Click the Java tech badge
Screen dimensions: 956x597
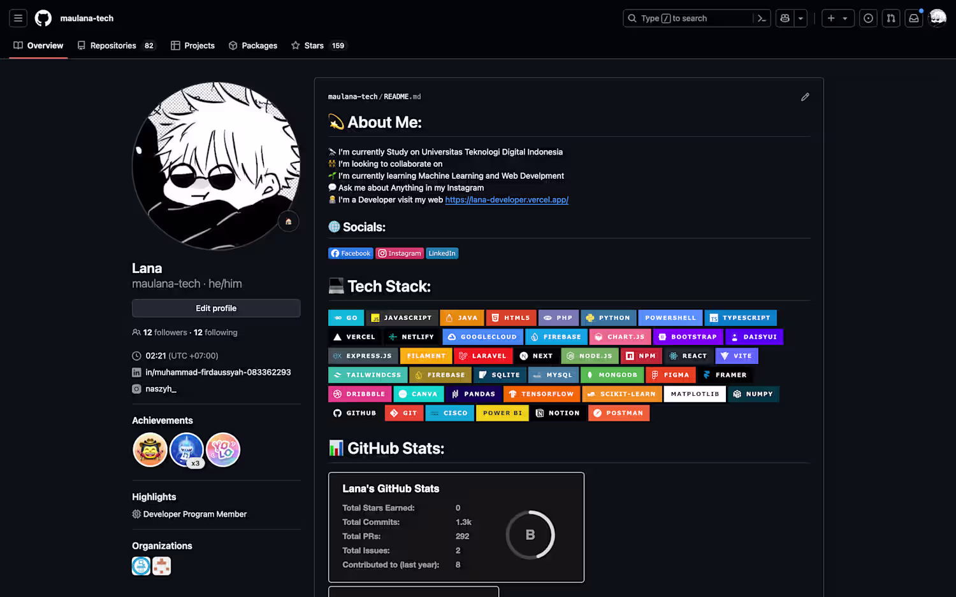(462, 318)
